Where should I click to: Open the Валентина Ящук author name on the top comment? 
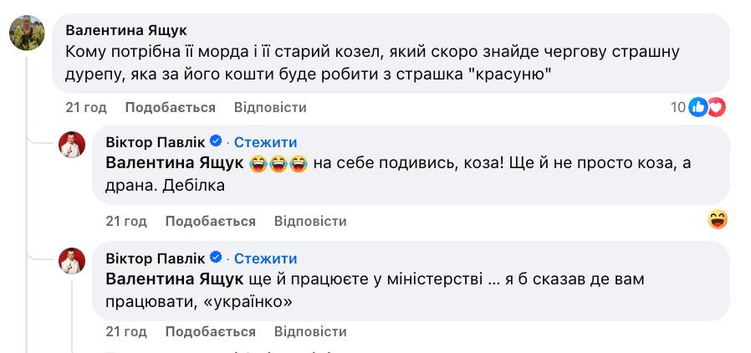click(126, 31)
